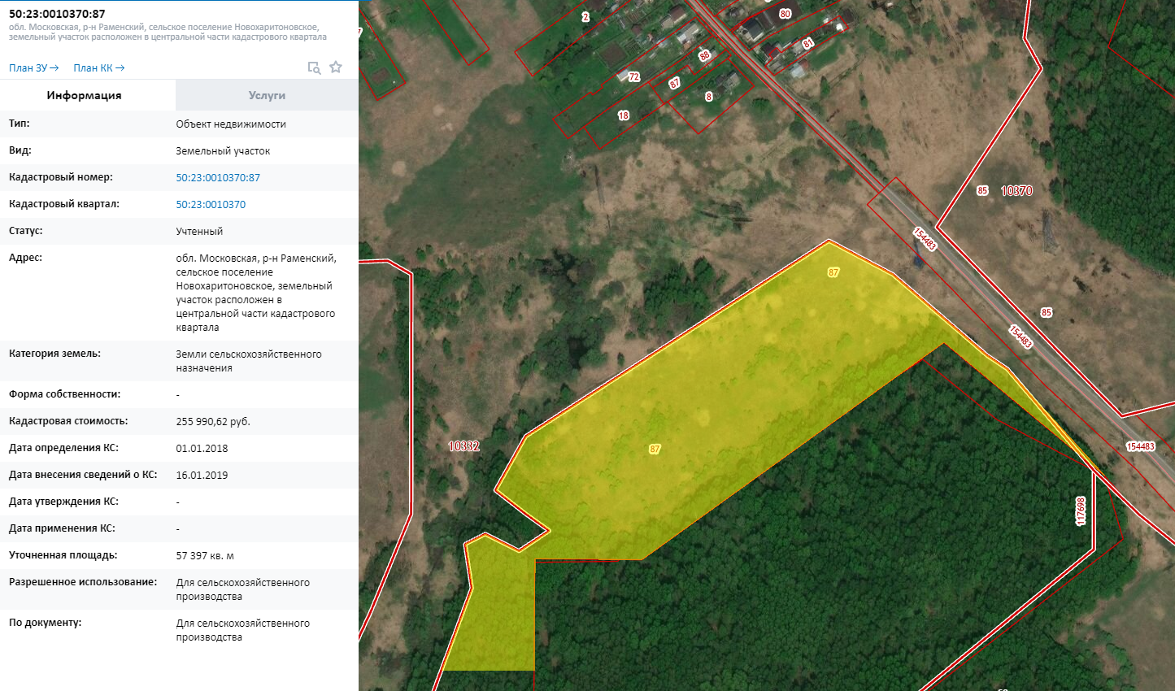Select parcel marker 81 on the map
Image resolution: width=1175 pixels, height=691 pixels.
pyautogui.click(x=807, y=43)
